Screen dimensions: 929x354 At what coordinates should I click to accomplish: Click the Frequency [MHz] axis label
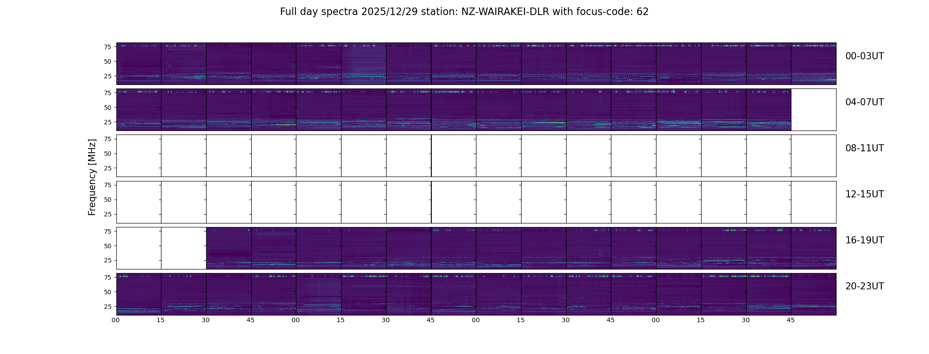point(92,177)
